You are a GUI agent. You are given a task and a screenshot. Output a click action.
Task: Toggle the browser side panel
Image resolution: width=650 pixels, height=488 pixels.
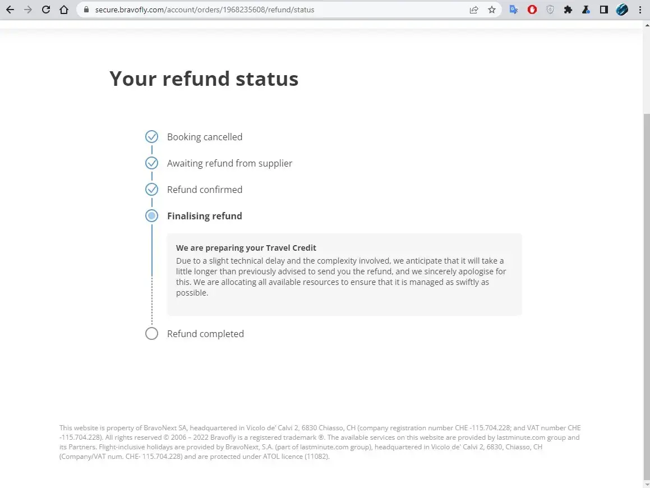click(604, 10)
